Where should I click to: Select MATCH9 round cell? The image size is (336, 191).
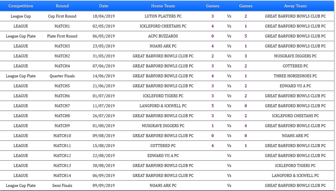pos(62,126)
